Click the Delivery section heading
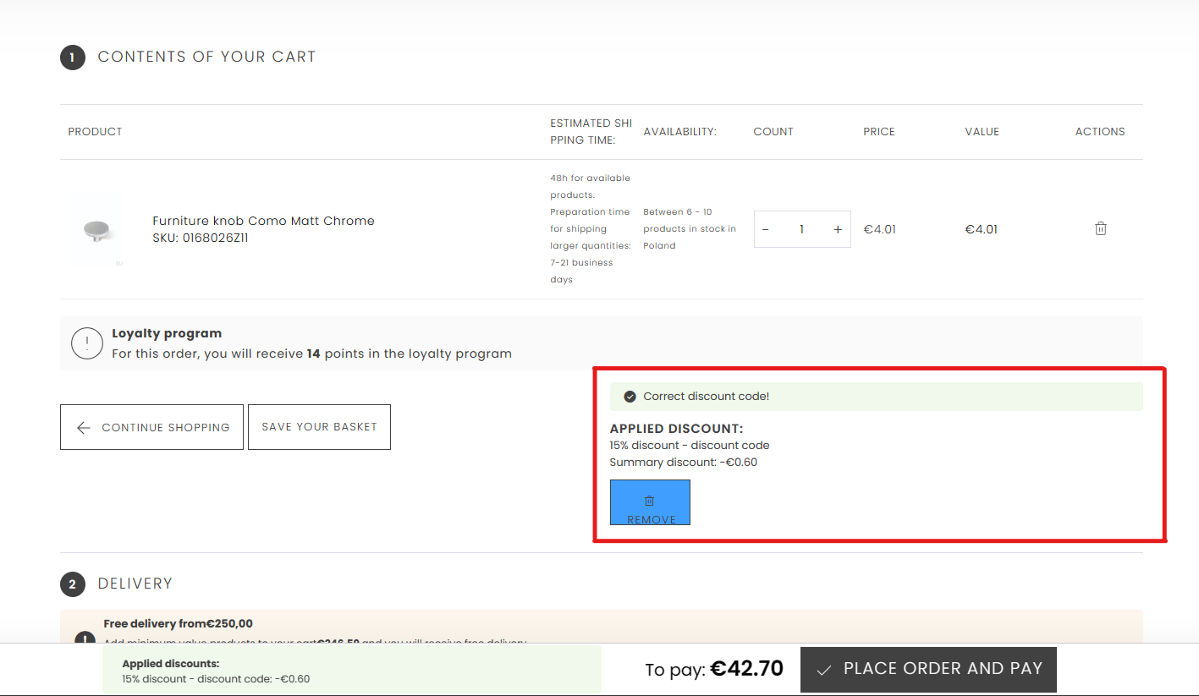 coord(135,584)
